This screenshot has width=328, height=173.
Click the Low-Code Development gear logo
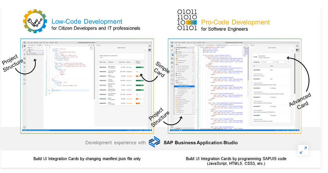pyautogui.click(x=35, y=22)
